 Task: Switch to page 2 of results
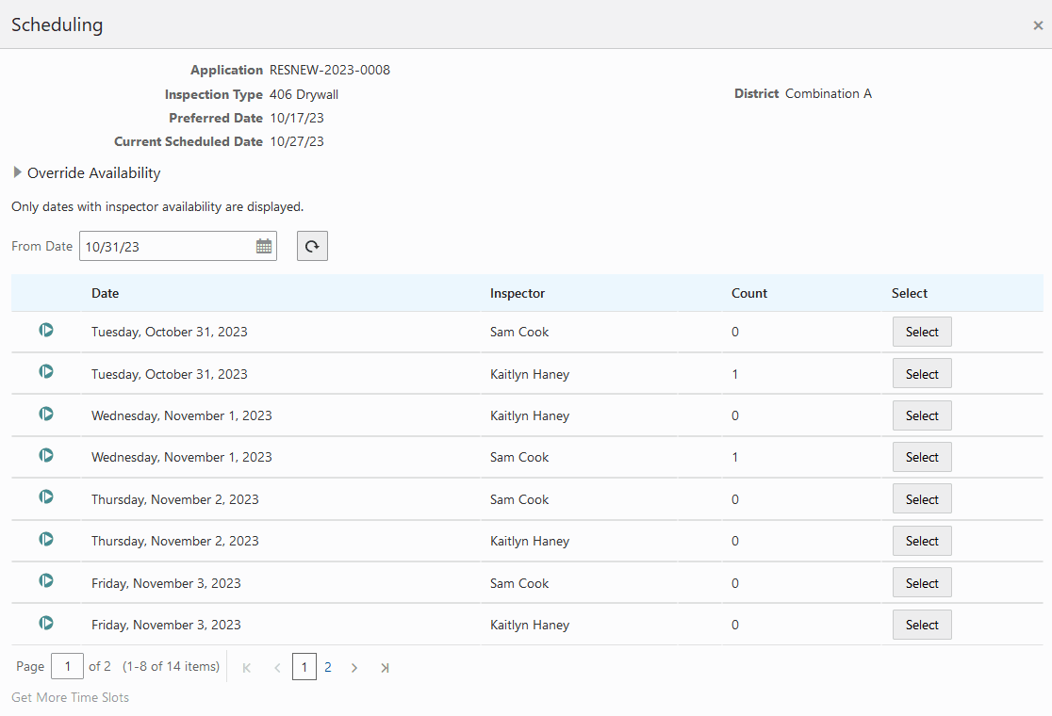tap(327, 667)
